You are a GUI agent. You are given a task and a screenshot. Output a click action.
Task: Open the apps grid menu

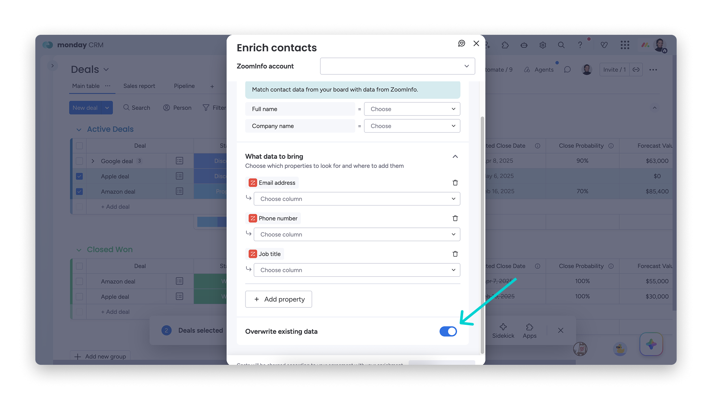(625, 45)
